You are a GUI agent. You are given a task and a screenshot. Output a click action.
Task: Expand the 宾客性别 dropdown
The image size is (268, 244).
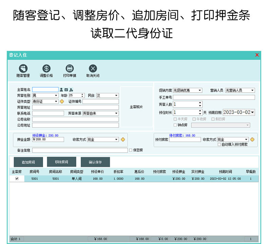coord(56,96)
